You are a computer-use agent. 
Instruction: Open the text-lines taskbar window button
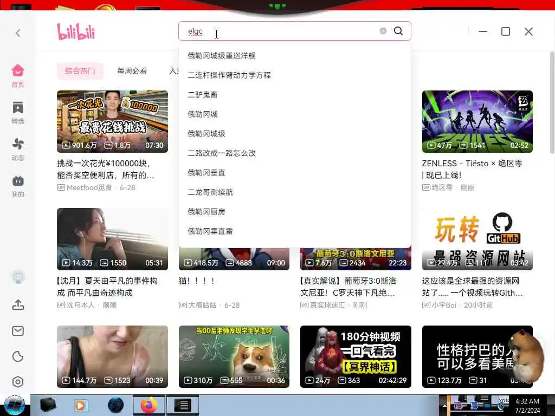tap(183, 405)
